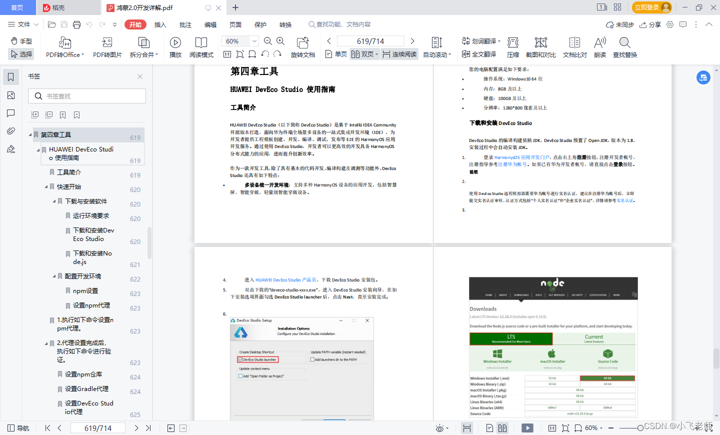Image resolution: width=720 pixels, height=435 pixels.
Task: Zoom in with the plus magnifier in the toolbar
Action: coord(280,41)
